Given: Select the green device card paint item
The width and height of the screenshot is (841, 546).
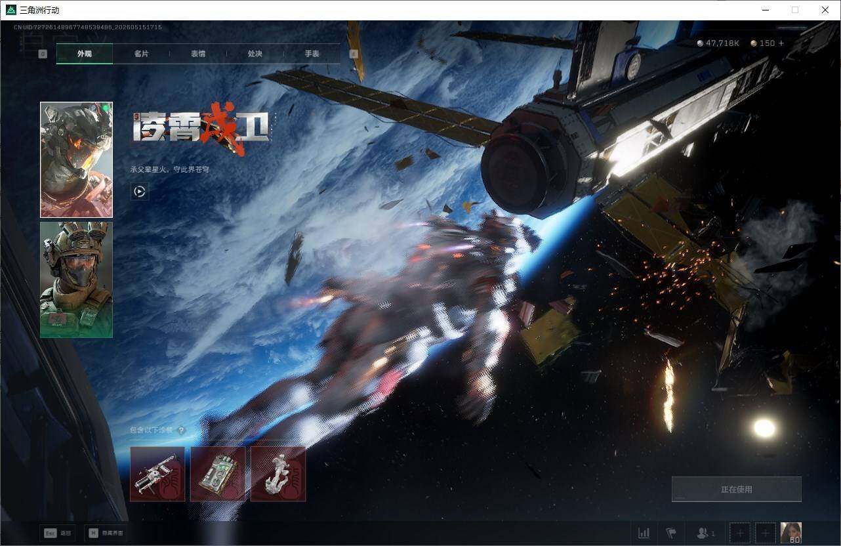Looking at the screenshot, I should (x=218, y=474).
